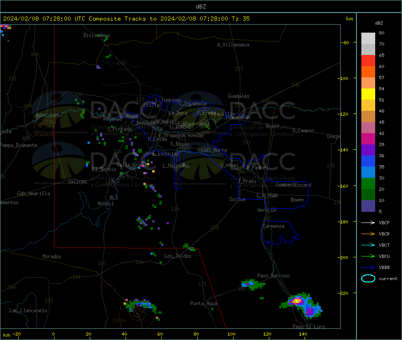Click the 'A_Villanueva' map label
The width and height of the screenshot is (402, 340).
[233, 45]
